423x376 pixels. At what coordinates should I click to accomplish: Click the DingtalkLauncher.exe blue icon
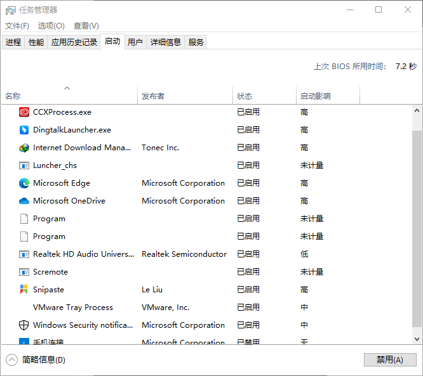coord(24,130)
